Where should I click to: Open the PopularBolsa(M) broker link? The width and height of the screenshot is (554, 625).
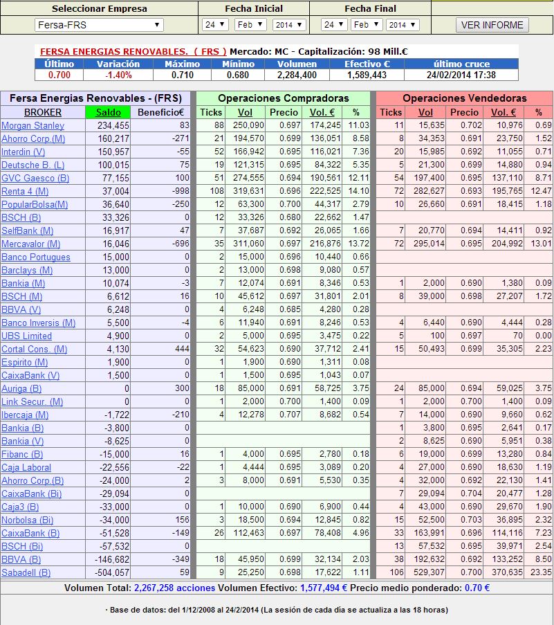point(35,204)
